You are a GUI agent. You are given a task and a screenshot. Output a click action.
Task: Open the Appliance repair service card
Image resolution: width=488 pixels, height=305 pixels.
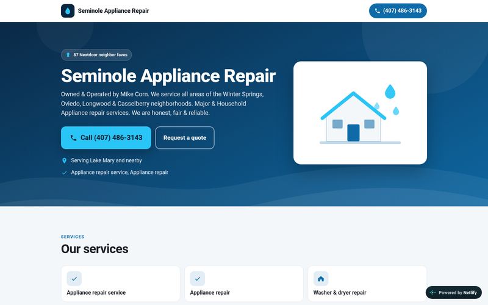click(x=120, y=284)
